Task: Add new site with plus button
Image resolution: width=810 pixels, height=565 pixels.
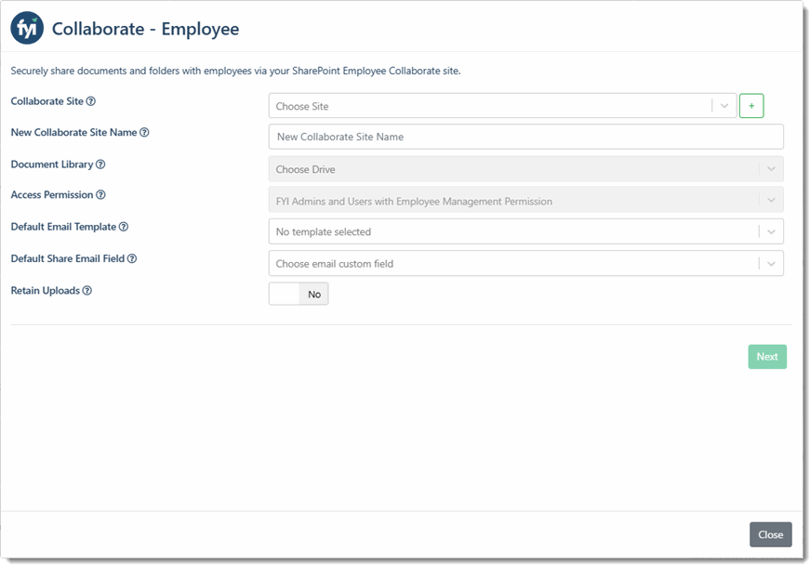Action: (751, 106)
